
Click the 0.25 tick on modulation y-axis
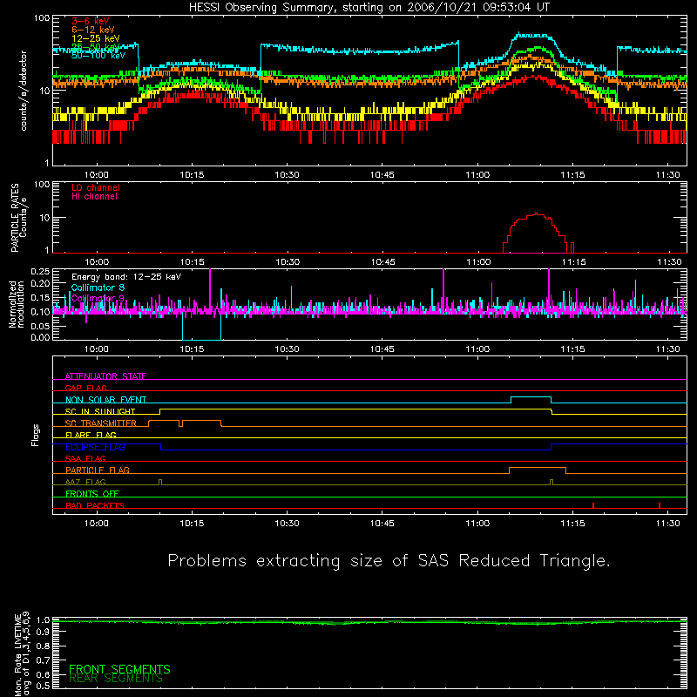(40, 271)
